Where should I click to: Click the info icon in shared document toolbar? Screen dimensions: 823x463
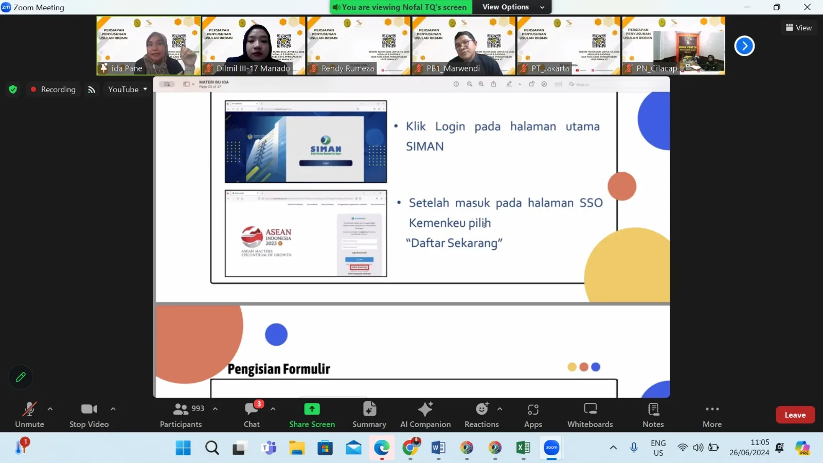point(456,84)
